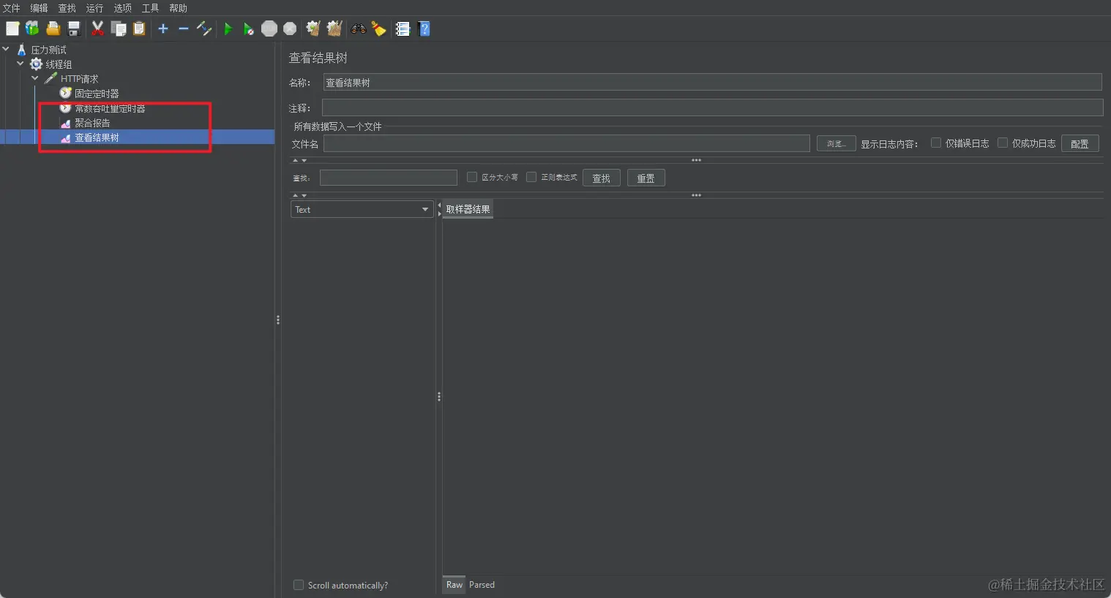Click into the 查找 search text field
The image size is (1111, 598).
[x=388, y=178]
